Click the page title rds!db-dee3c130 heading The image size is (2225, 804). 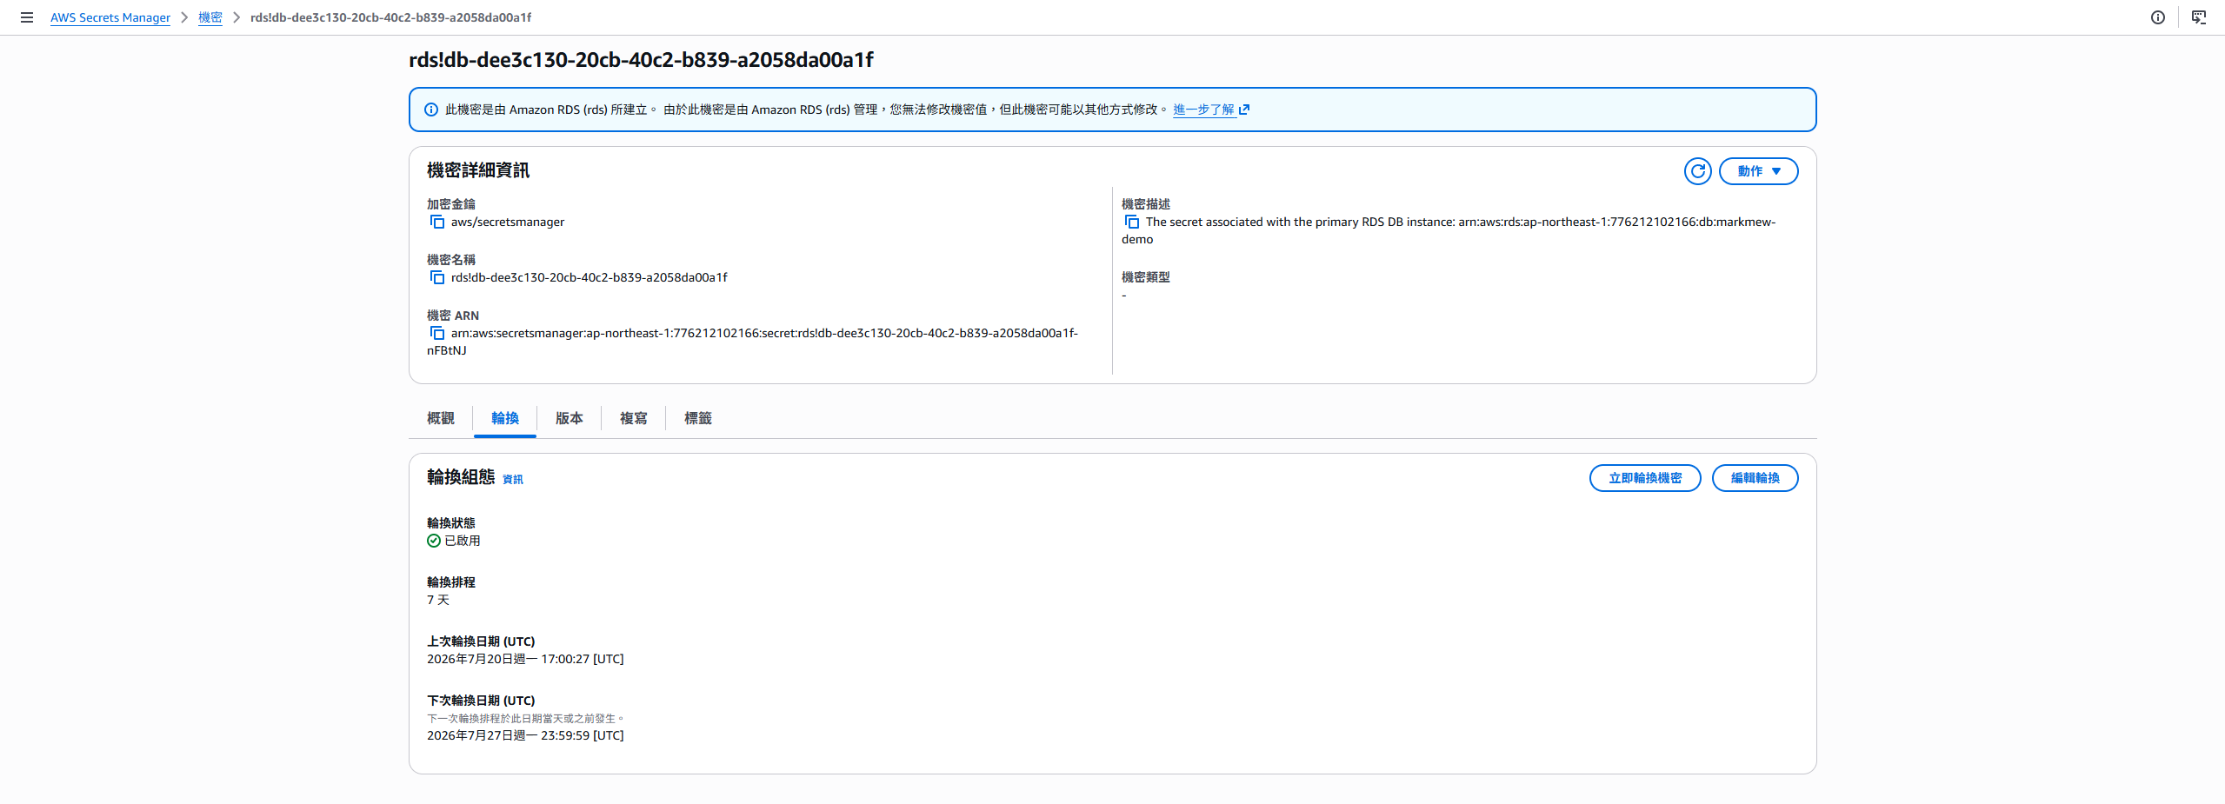tap(641, 60)
